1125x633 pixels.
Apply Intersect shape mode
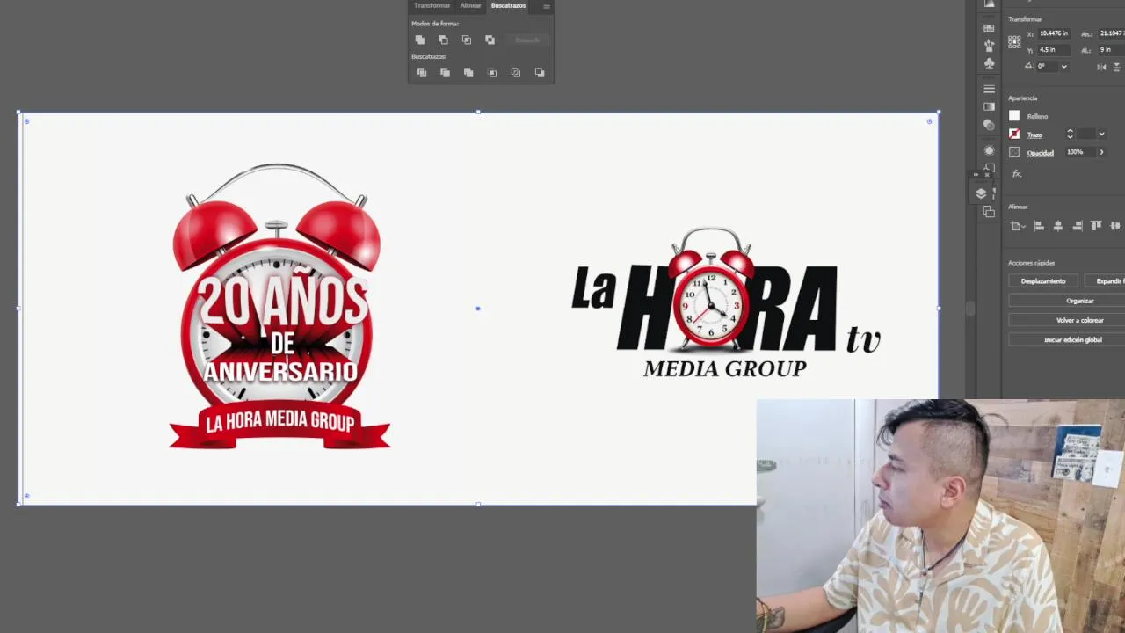pyautogui.click(x=467, y=40)
